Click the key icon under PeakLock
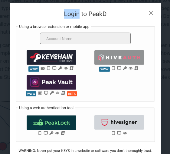This screenshot has height=154, width=170. [x=51, y=133]
